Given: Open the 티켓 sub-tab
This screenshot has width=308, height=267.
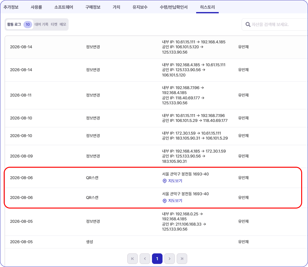Looking at the screenshot, I should tap(54, 24).
